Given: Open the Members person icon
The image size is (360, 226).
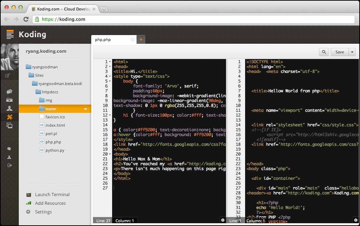Looking at the screenshot, I should click(9, 108).
